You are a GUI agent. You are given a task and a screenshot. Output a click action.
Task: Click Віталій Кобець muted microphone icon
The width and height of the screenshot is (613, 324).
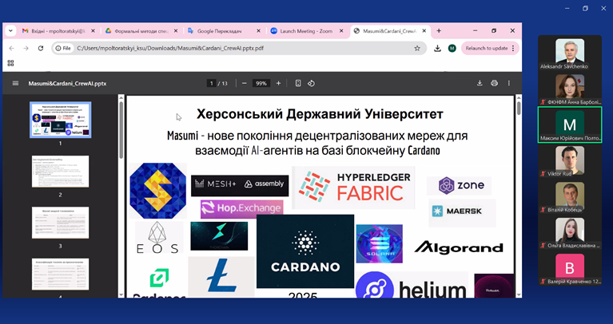click(x=543, y=210)
